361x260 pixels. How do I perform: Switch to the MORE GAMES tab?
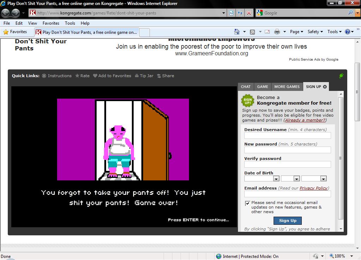(287, 87)
